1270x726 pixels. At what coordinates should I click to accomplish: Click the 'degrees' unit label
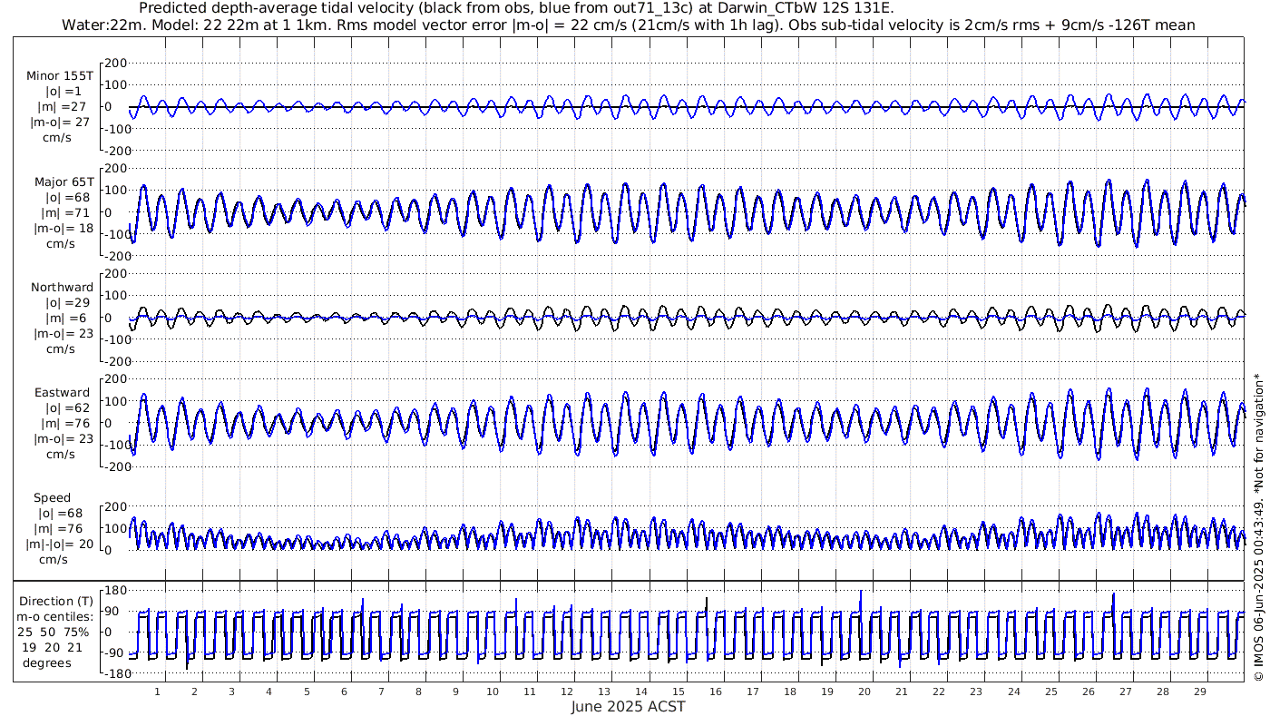point(48,663)
